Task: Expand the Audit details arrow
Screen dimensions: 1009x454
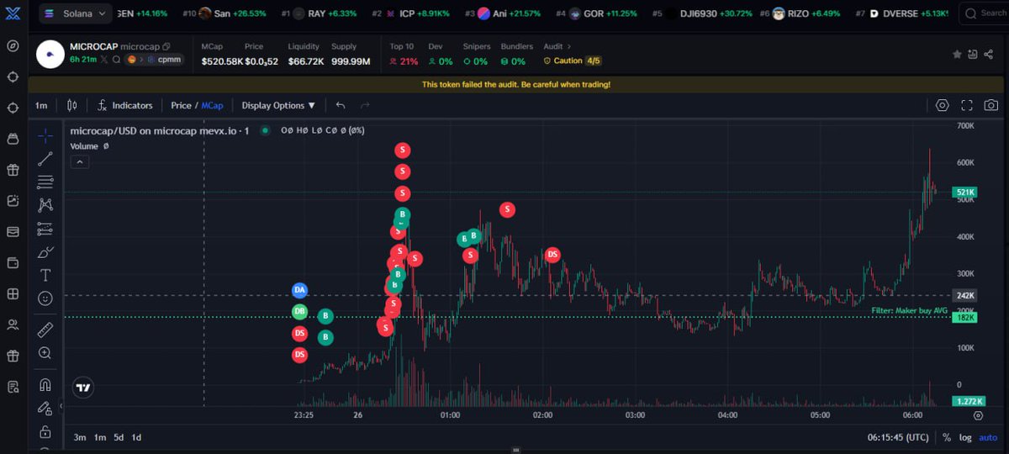Action: (568, 46)
